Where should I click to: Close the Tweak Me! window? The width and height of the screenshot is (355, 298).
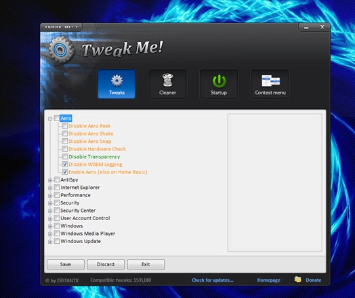click(x=322, y=27)
